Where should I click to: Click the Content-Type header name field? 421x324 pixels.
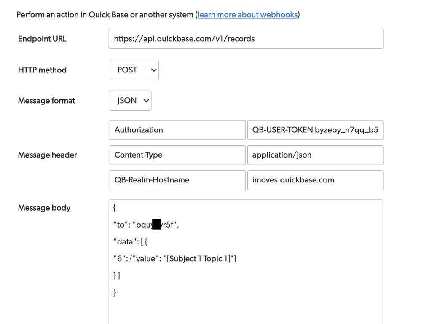click(177, 155)
